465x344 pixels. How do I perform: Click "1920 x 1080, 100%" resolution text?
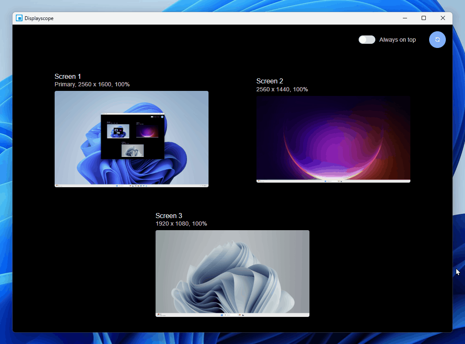point(181,223)
